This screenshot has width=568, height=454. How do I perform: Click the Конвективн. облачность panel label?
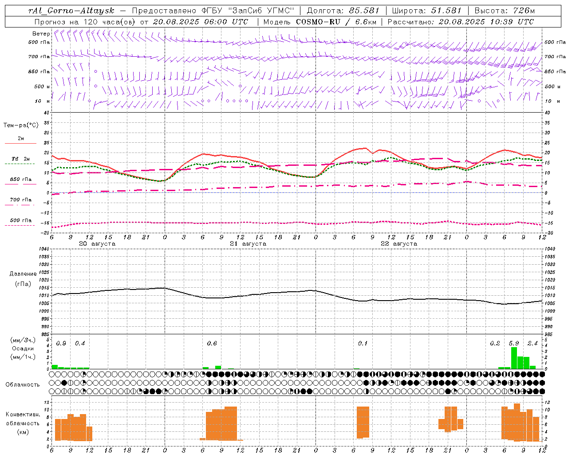coord(23,419)
